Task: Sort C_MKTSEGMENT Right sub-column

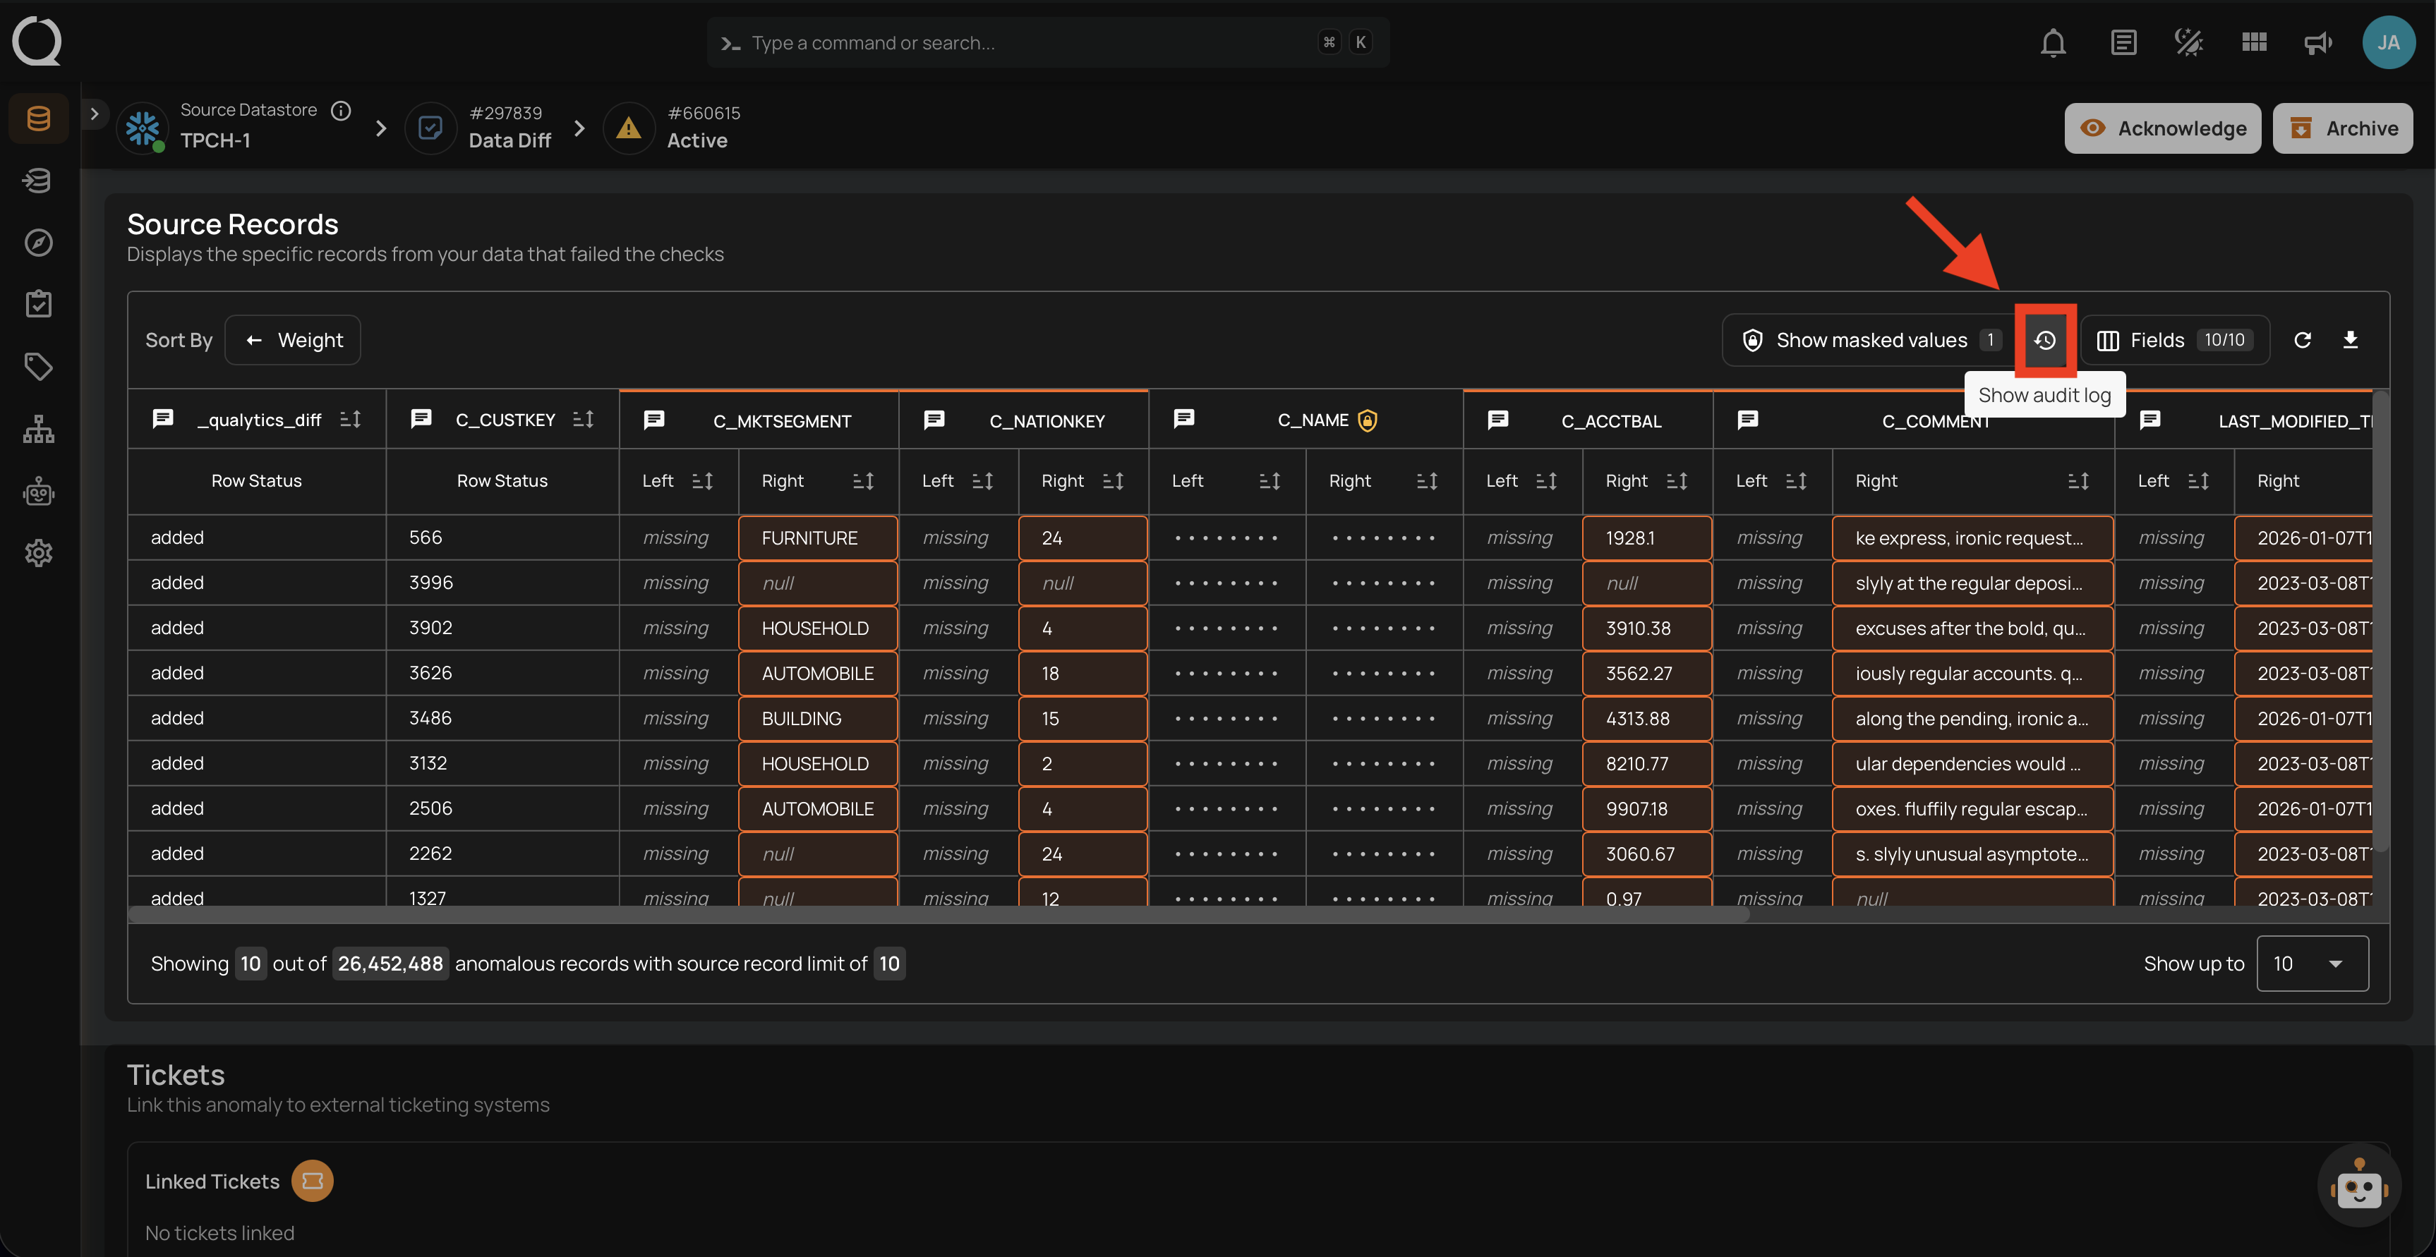Action: (862, 481)
